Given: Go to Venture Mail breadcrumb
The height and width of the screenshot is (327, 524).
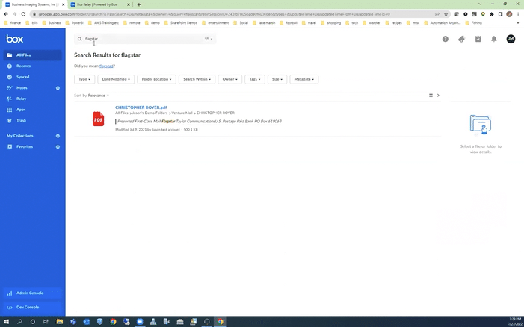Looking at the screenshot, I should [x=182, y=113].
